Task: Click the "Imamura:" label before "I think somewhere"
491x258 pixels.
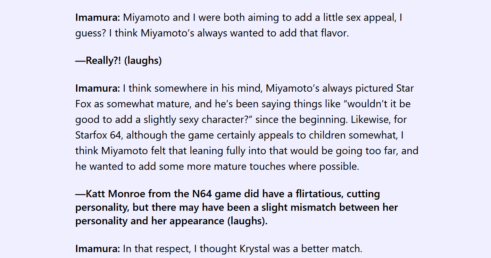Action: (x=98, y=88)
